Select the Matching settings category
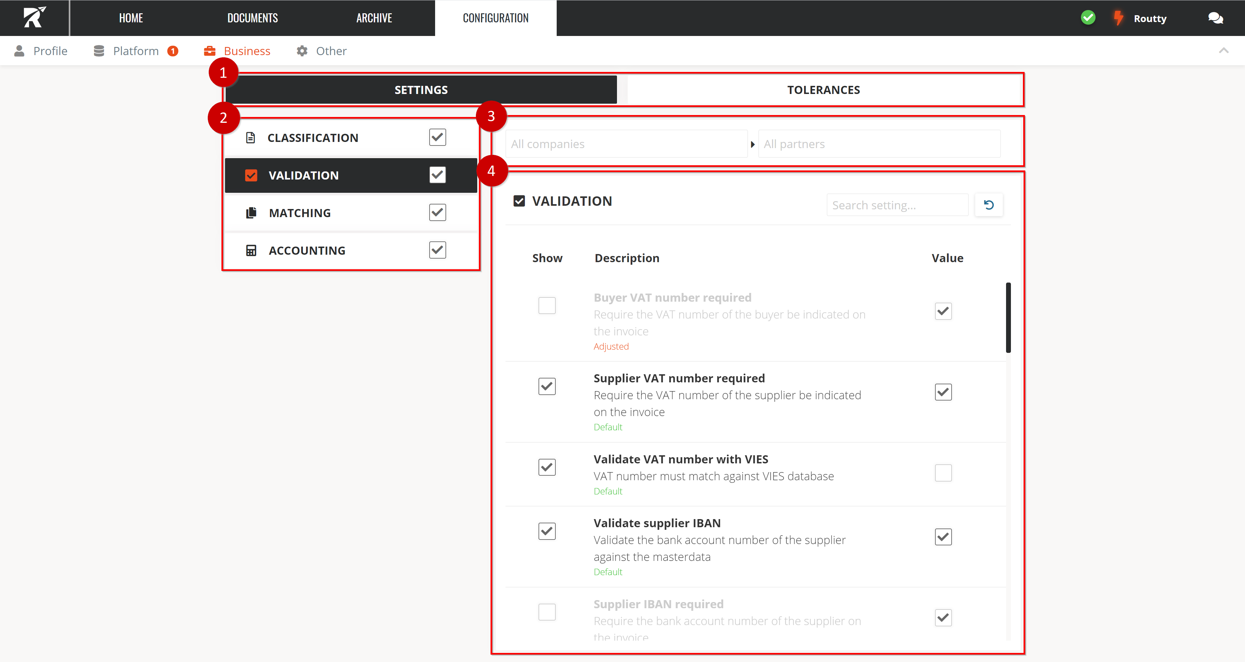 pos(300,213)
